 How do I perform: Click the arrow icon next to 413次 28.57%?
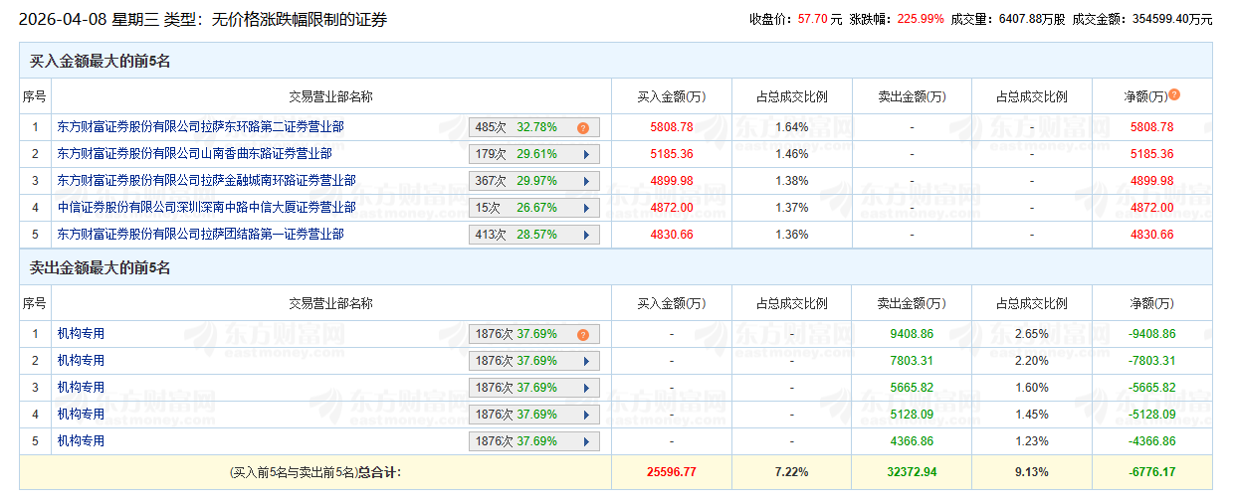(586, 235)
